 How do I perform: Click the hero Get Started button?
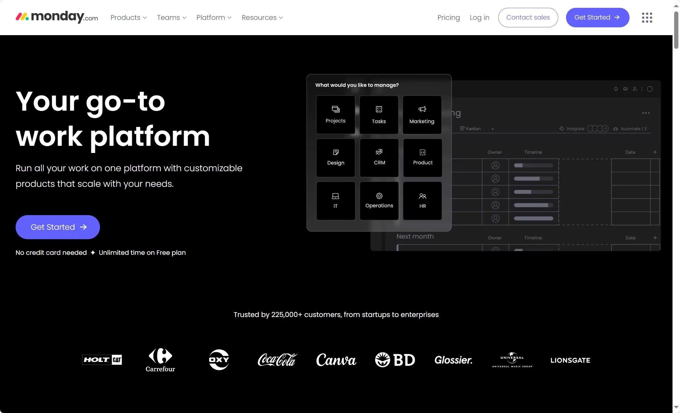58,227
